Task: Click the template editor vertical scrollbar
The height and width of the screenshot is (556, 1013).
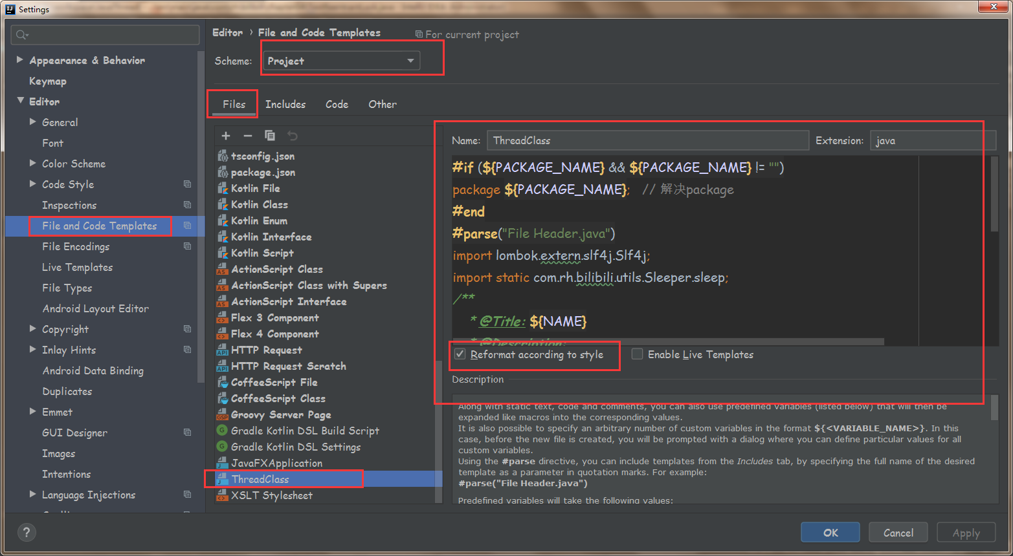Action: coord(994,194)
